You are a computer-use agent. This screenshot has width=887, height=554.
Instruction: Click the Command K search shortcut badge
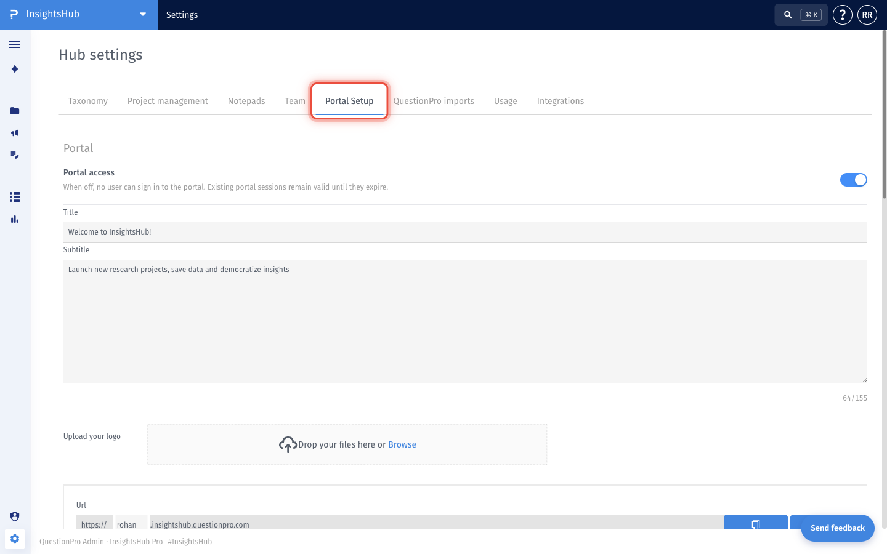(x=811, y=15)
